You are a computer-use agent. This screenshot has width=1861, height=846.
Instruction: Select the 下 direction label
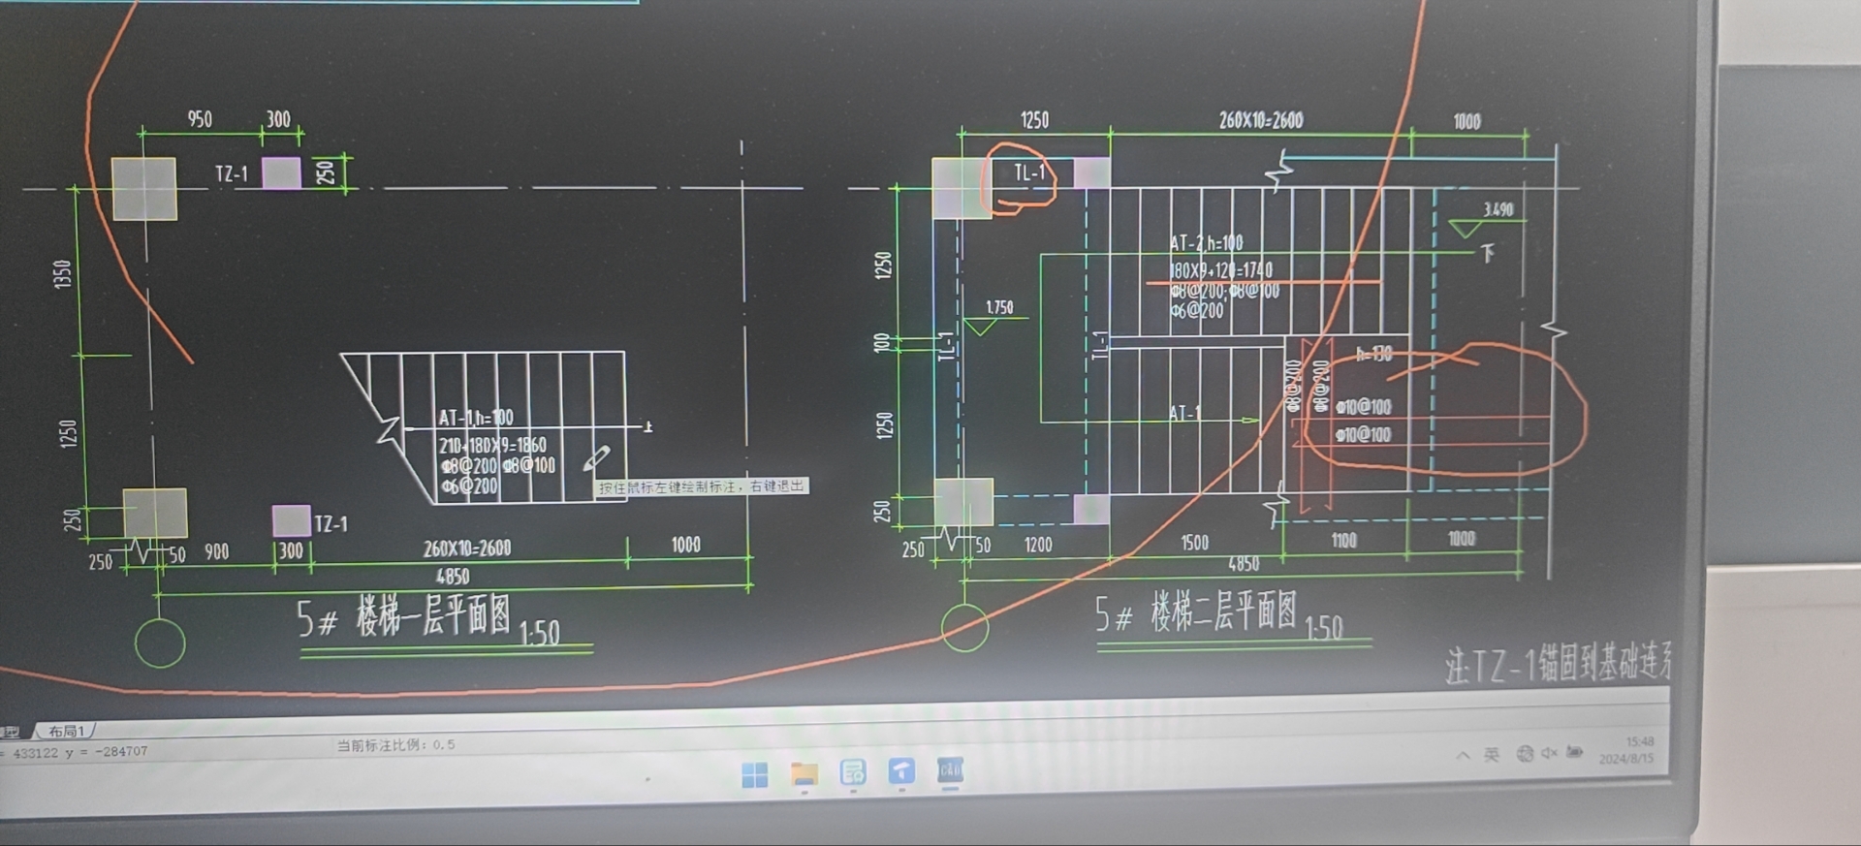(x=1488, y=254)
